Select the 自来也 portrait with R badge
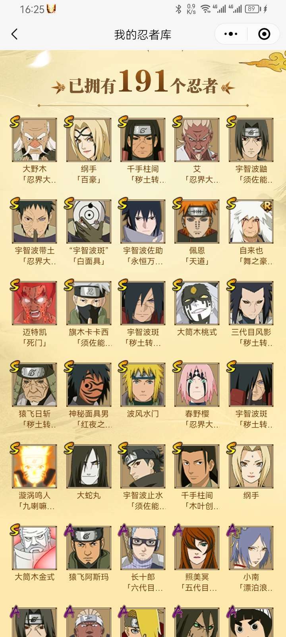The image size is (286, 637). [251, 221]
